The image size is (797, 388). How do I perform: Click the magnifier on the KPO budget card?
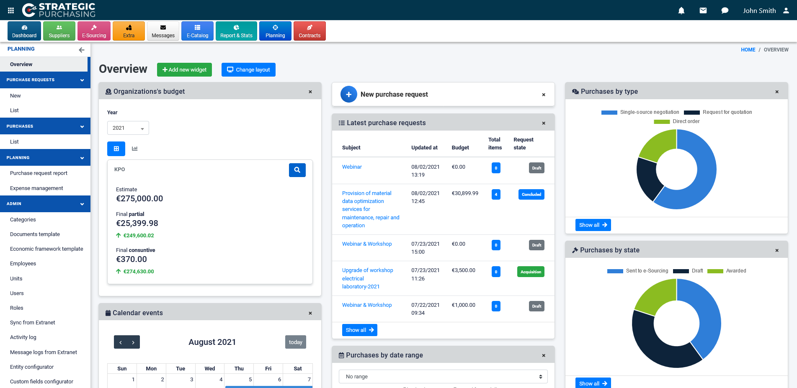[297, 170]
